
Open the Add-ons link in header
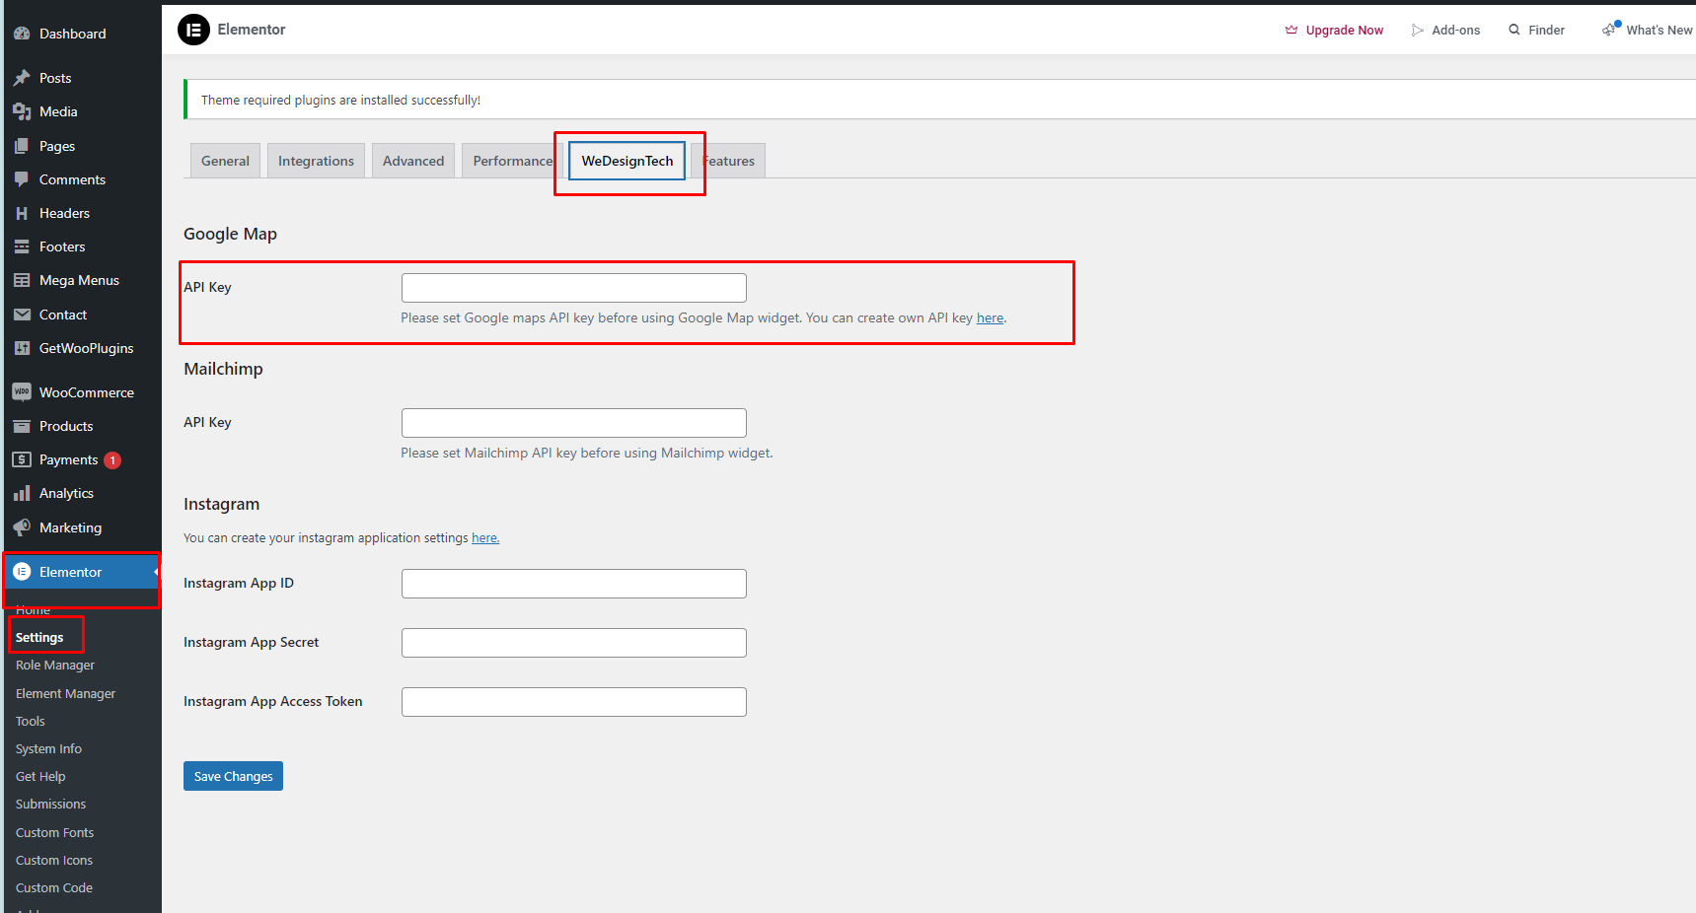tap(1445, 30)
